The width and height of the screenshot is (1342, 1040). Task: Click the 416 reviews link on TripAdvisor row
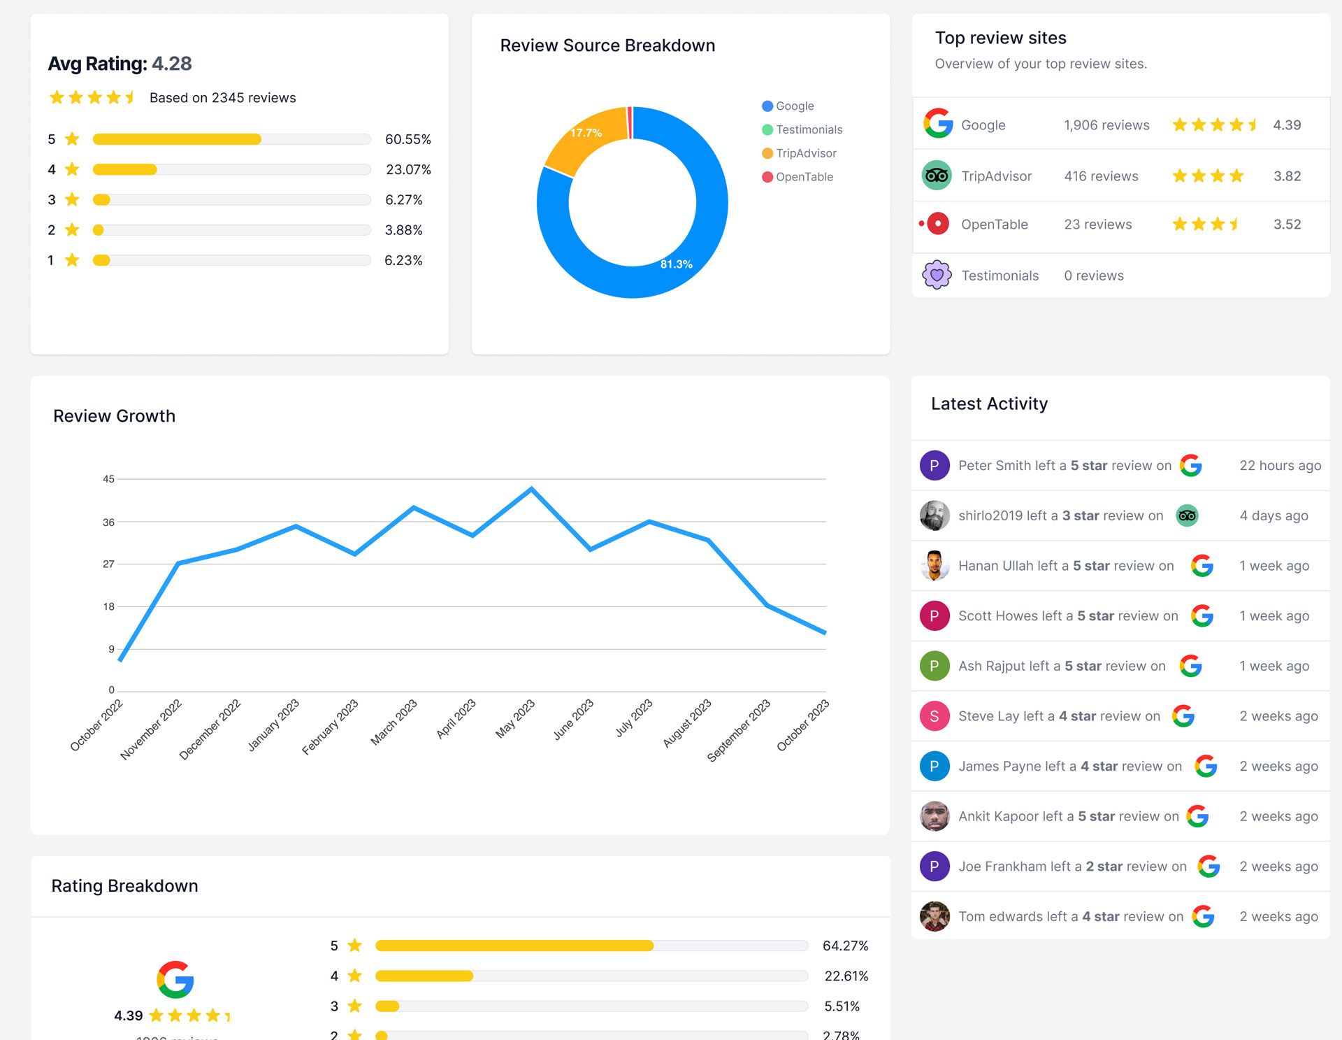pyautogui.click(x=1102, y=174)
